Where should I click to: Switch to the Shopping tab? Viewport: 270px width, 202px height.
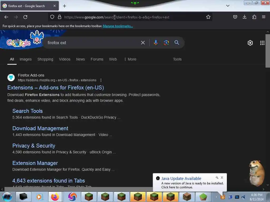45,59
